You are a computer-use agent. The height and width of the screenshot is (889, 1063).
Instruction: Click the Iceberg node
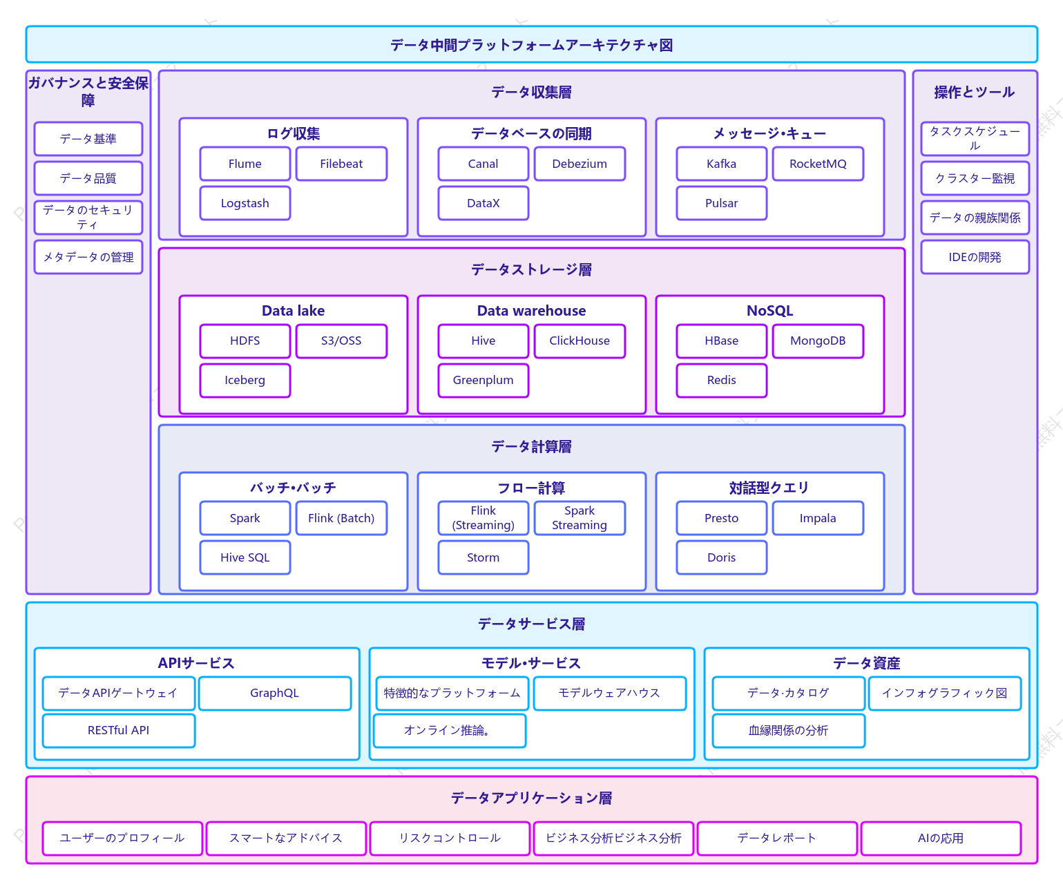[x=245, y=380]
